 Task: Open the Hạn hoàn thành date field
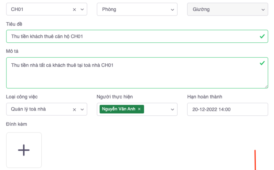pyautogui.click(x=227, y=109)
